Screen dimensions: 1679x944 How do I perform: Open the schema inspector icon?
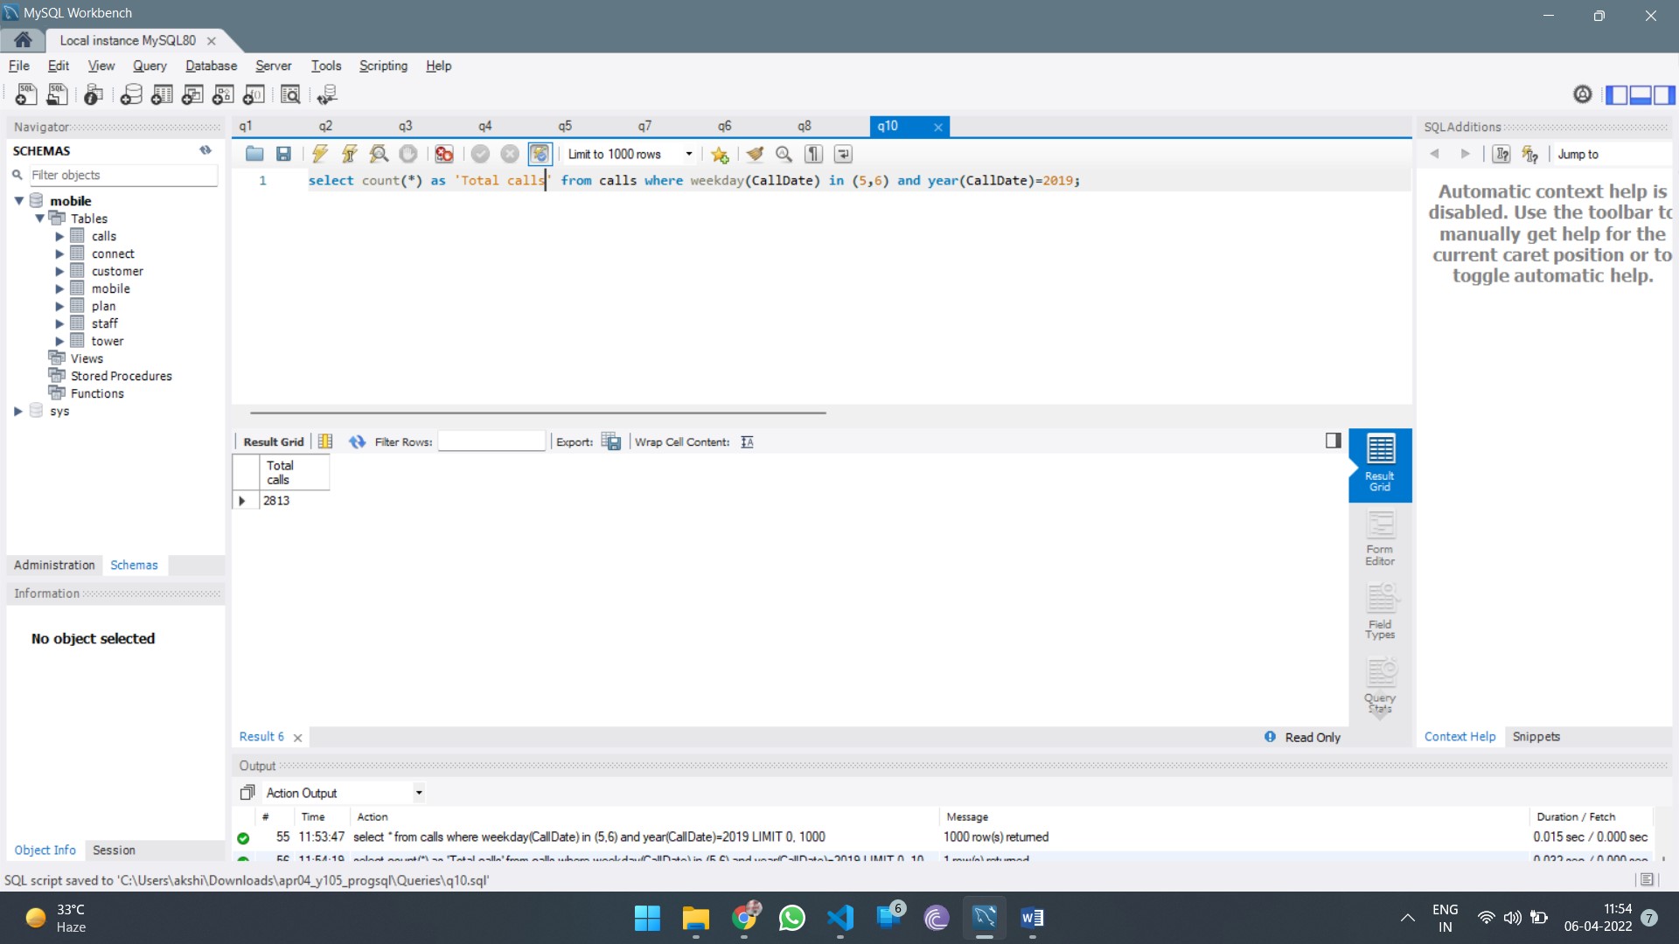click(x=94, y=94)
